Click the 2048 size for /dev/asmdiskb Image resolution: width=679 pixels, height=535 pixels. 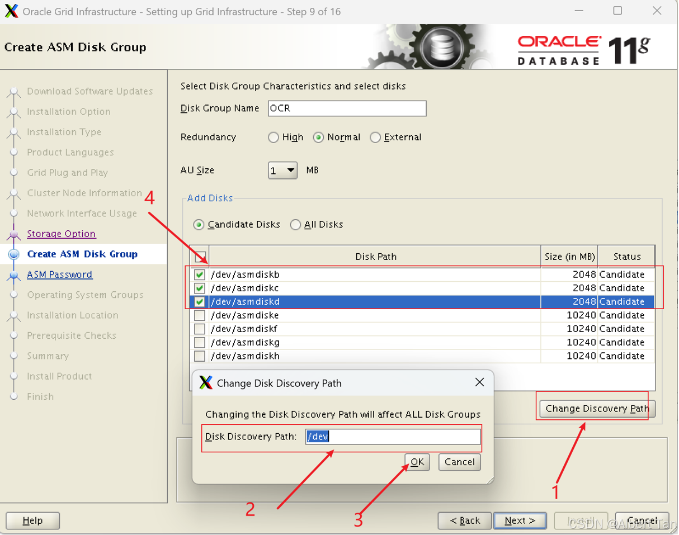click(584, 274)
